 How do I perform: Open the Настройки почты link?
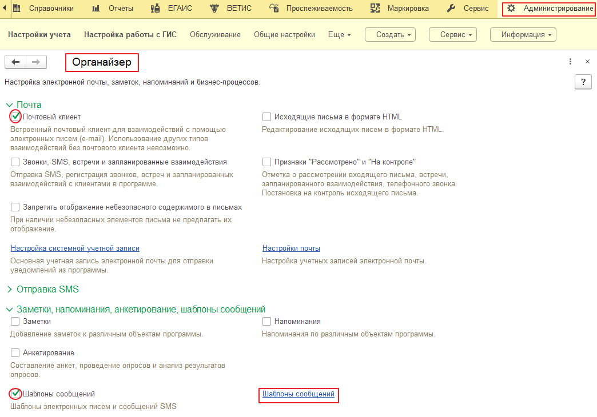click(291, 248)
